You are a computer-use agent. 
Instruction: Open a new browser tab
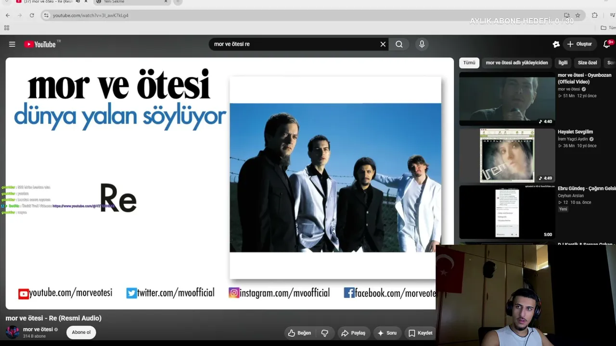(178, 2)
